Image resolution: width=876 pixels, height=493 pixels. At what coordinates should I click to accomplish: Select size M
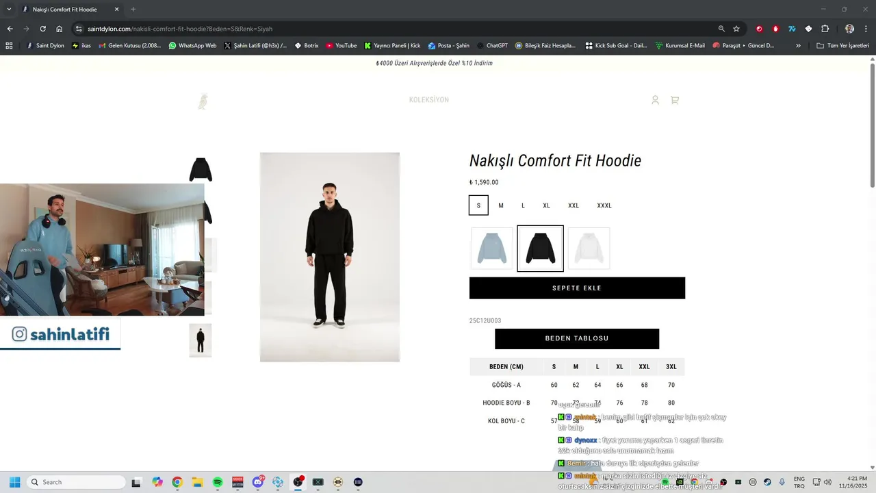point(501,205)
